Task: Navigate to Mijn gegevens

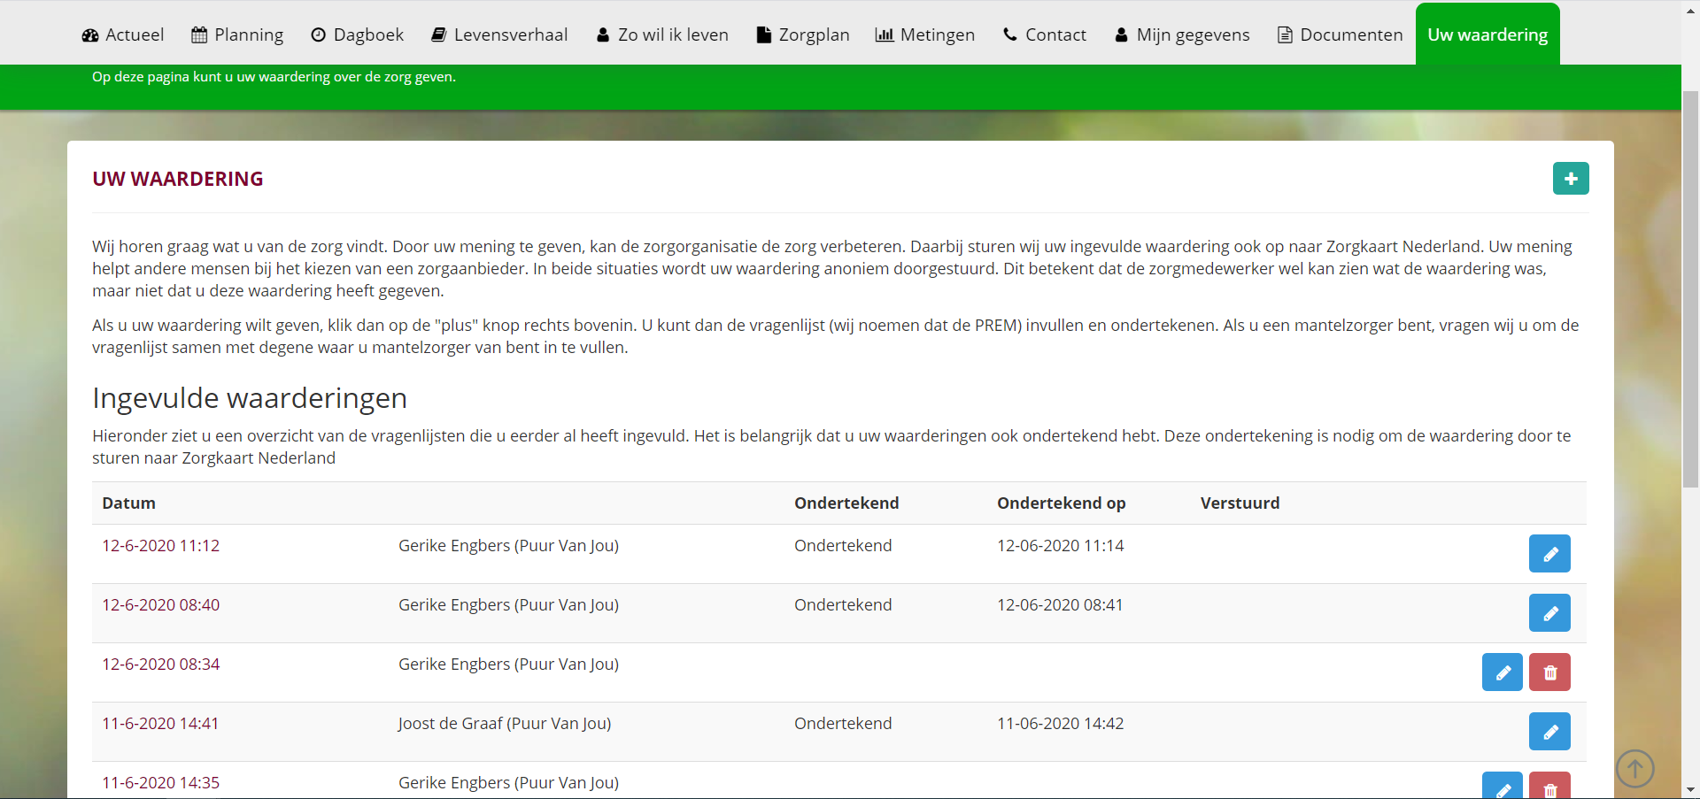Action: pos(1182,35)
